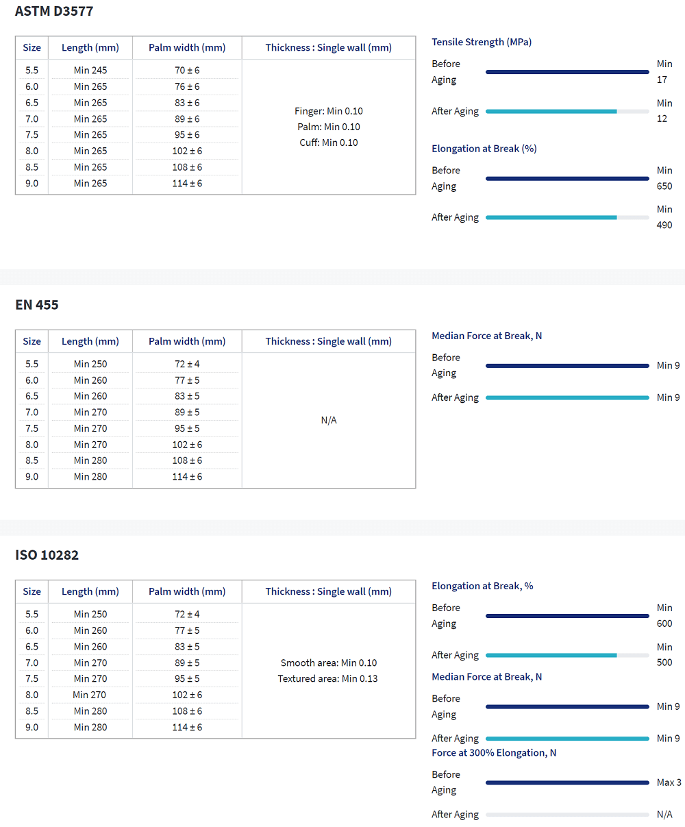Click ASTM Elongation at Break After Aging bar
The width and height of the screenshot is (685, 827).
point(566,217)
